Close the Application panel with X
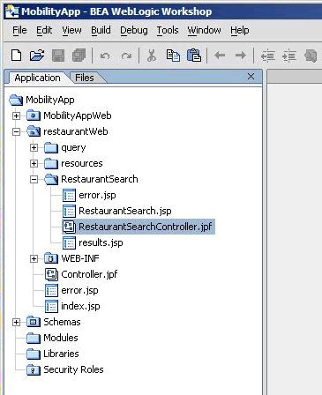Viewport: 322px width, 395px height. click(x=251, y=77)
